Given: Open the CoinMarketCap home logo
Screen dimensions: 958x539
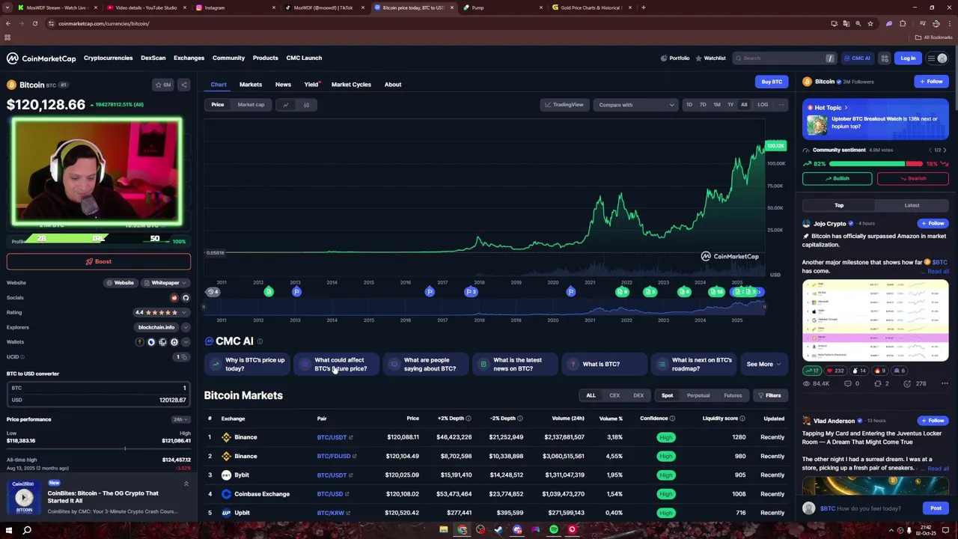Looking at the screenshot, I should [x=41, y=58].
